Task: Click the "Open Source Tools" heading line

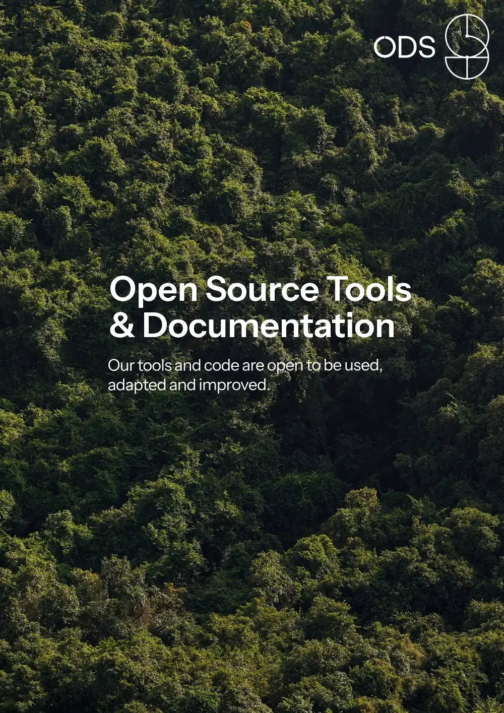Action: pyautogui.click(x=260, y=290)
